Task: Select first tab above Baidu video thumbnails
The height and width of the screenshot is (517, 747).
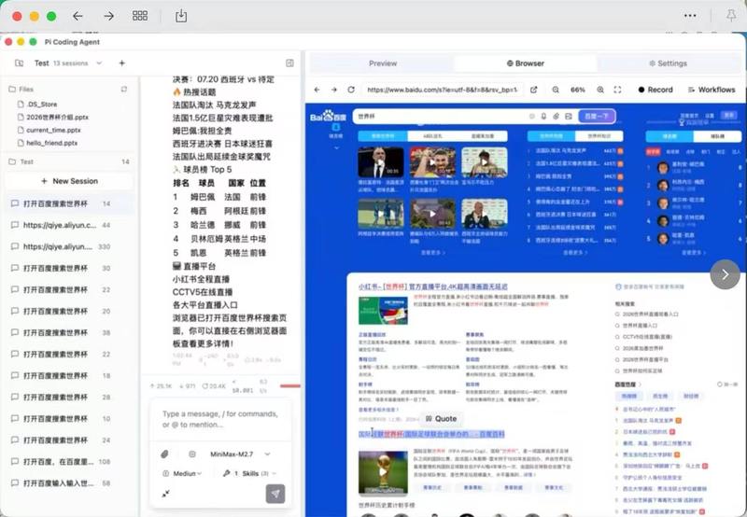Action: tap(383, 136)
